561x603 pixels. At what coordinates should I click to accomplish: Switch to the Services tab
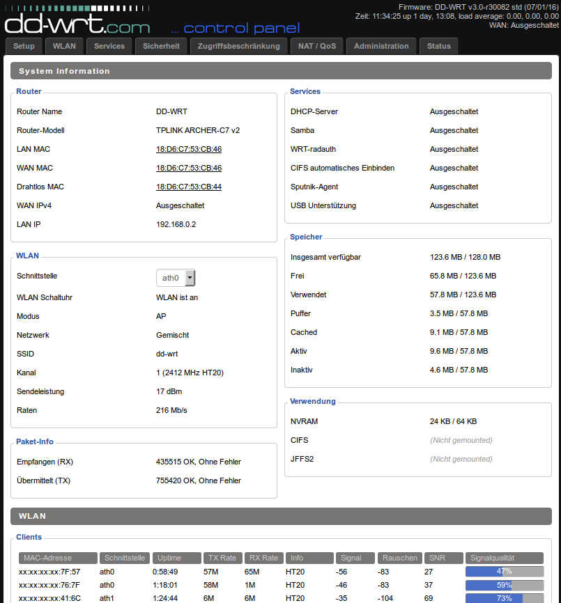109,46
